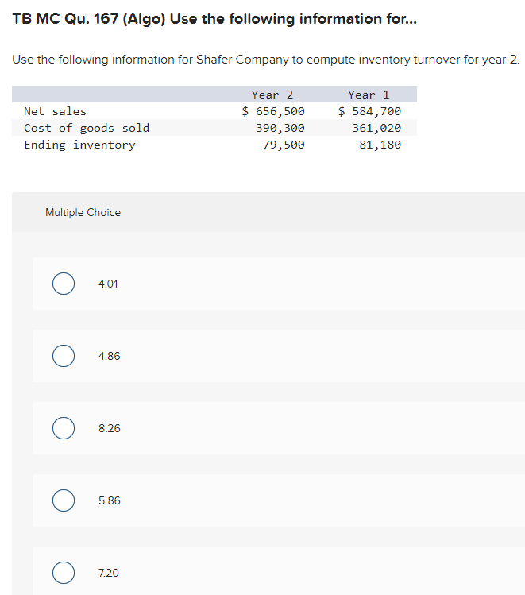Image resolution: width=525 pixels, height=595 pixels.
Task: Click the Year 2 net sales value $656,500
Action: [x=273, y=111]
